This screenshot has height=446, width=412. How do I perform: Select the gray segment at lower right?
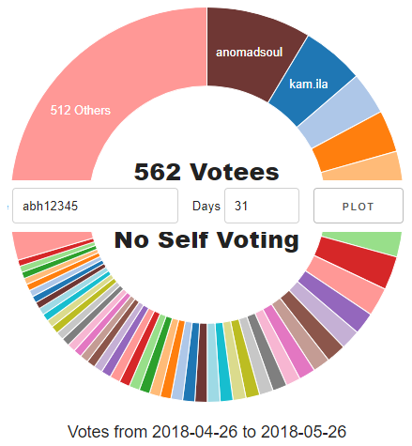pyautogui.click(x=267, y=352)
